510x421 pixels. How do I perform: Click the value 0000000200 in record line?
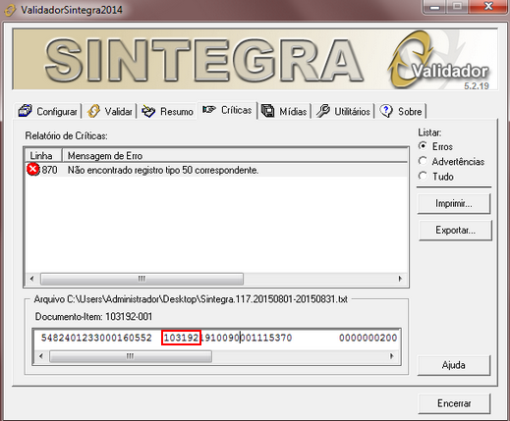tap(368, 338)
